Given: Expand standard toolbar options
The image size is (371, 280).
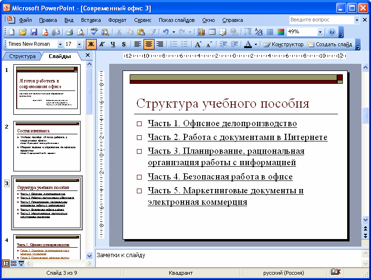Looking at the screenshot, I should click(x=341, y=32).
